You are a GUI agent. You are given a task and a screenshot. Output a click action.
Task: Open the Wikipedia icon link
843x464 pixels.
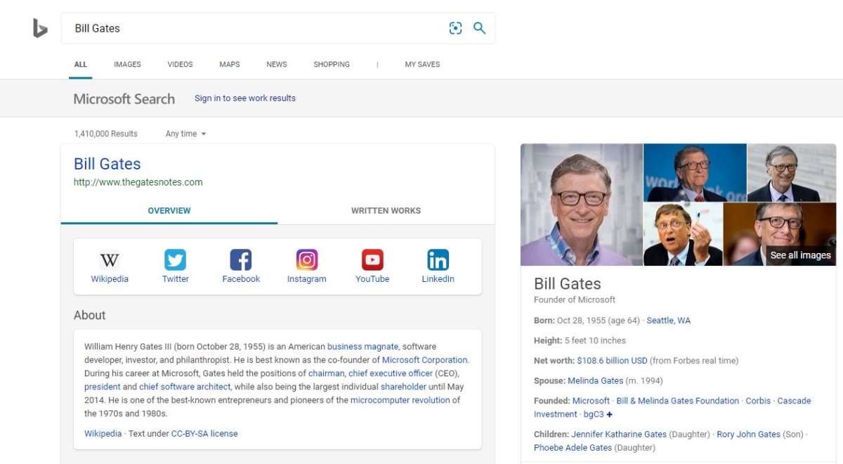tap(110, 260)
